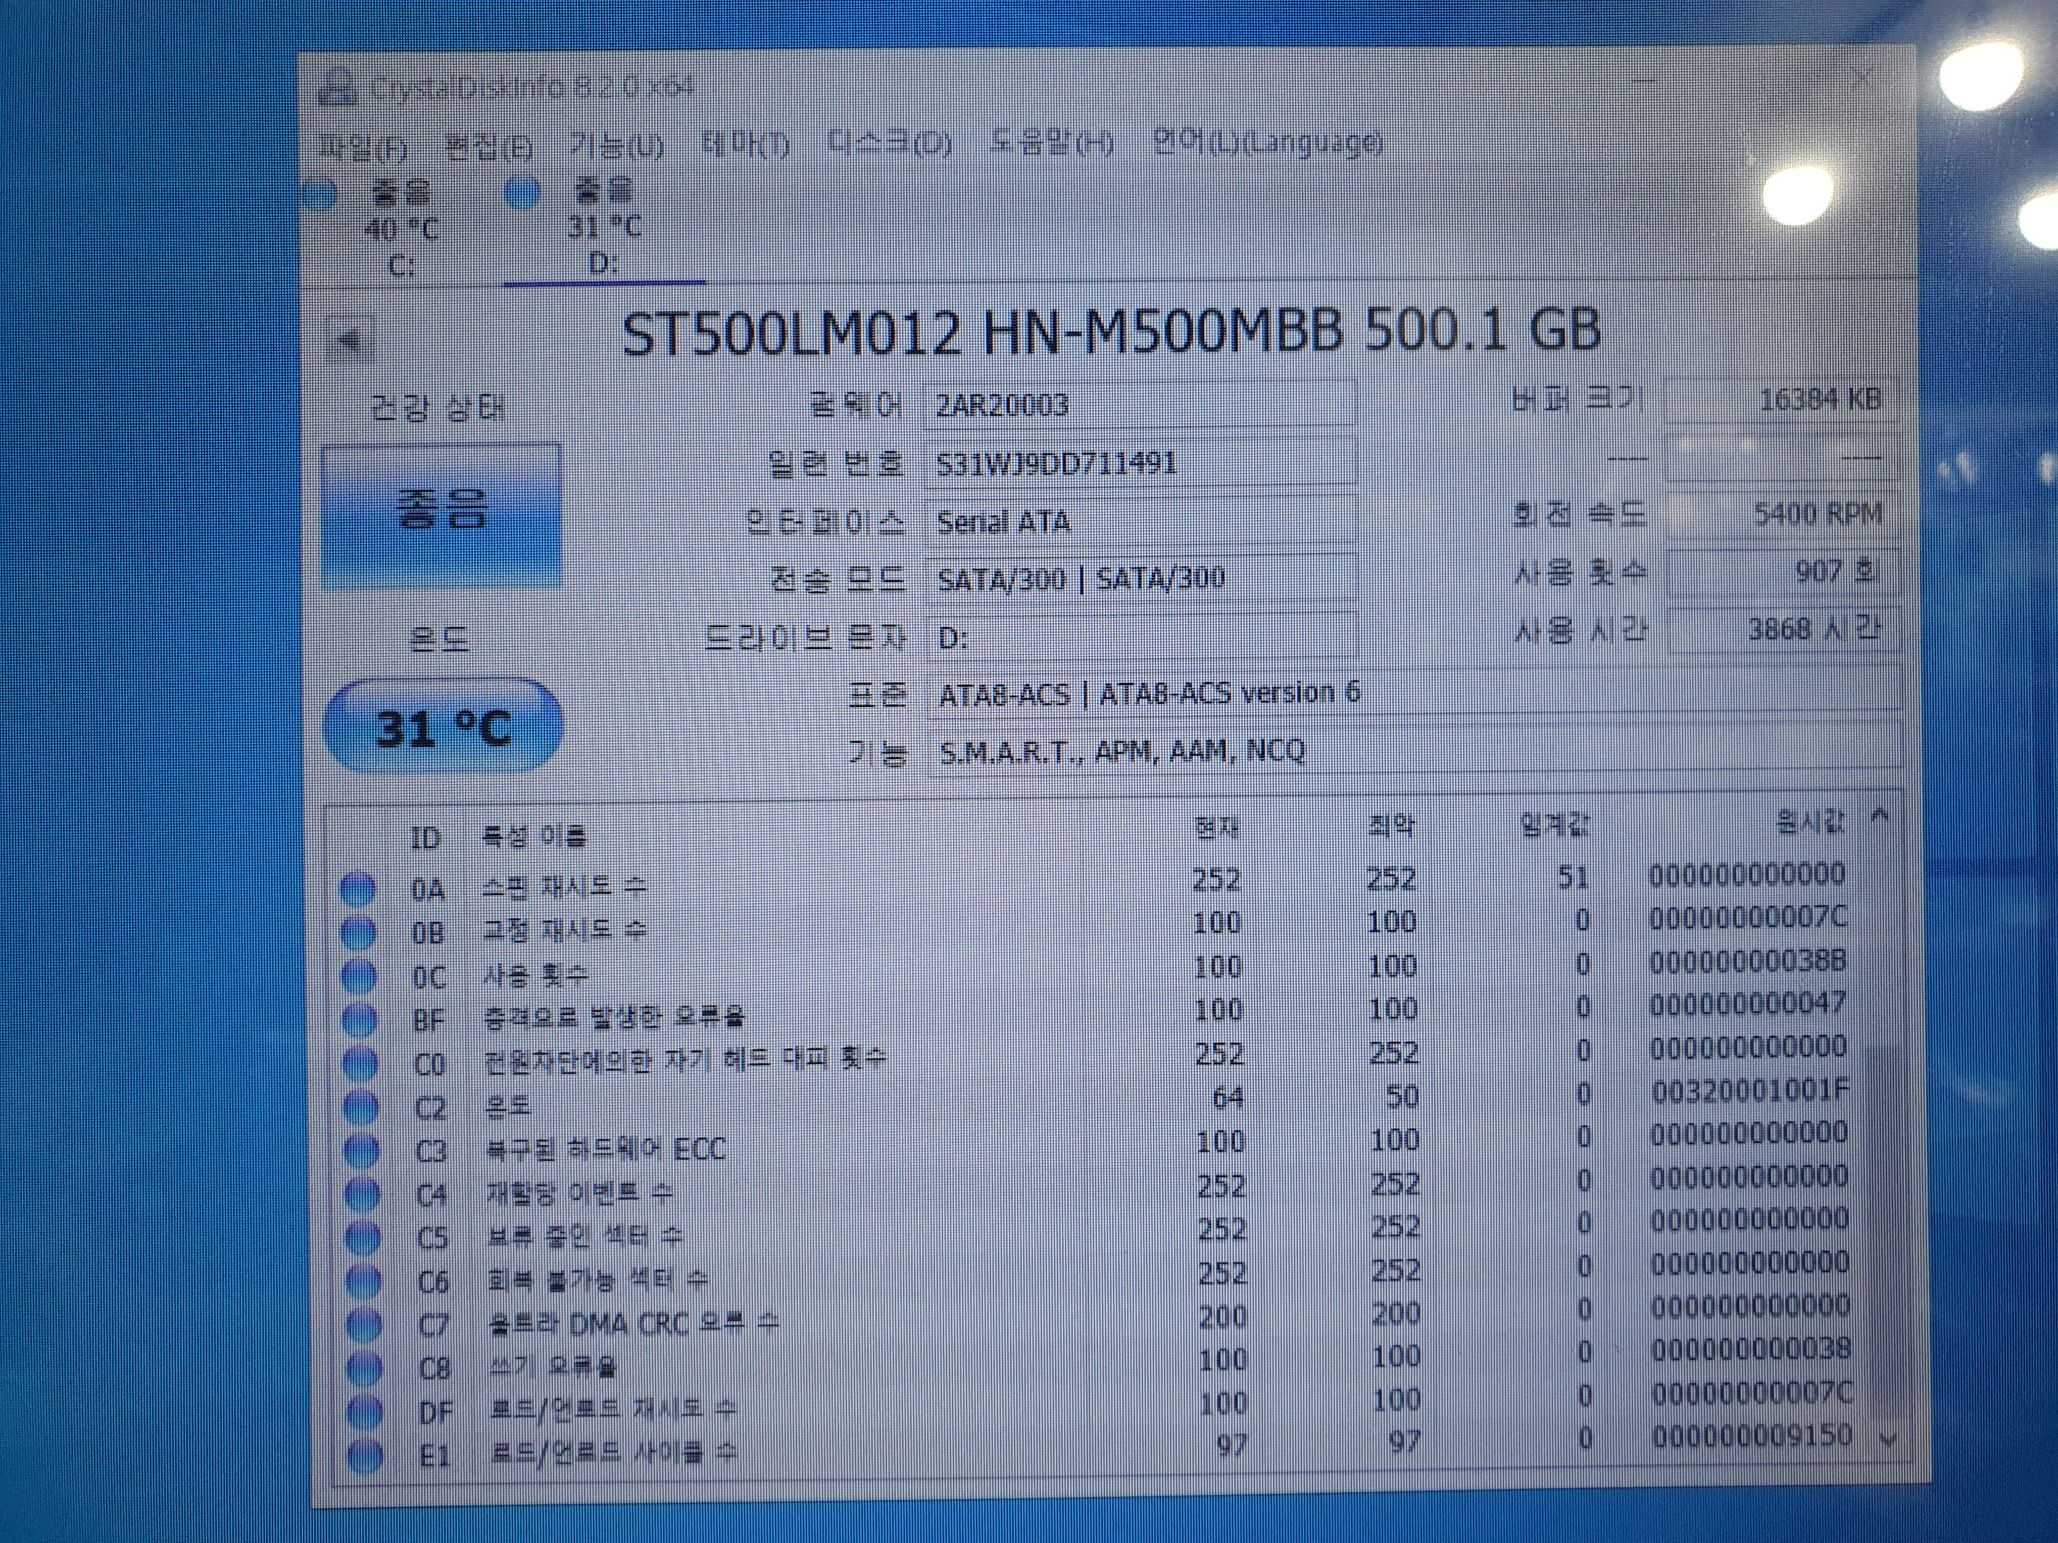Click the CrystalDiskInfo title bar icon
The image size is (2058, 1543).
pos(338,87)
